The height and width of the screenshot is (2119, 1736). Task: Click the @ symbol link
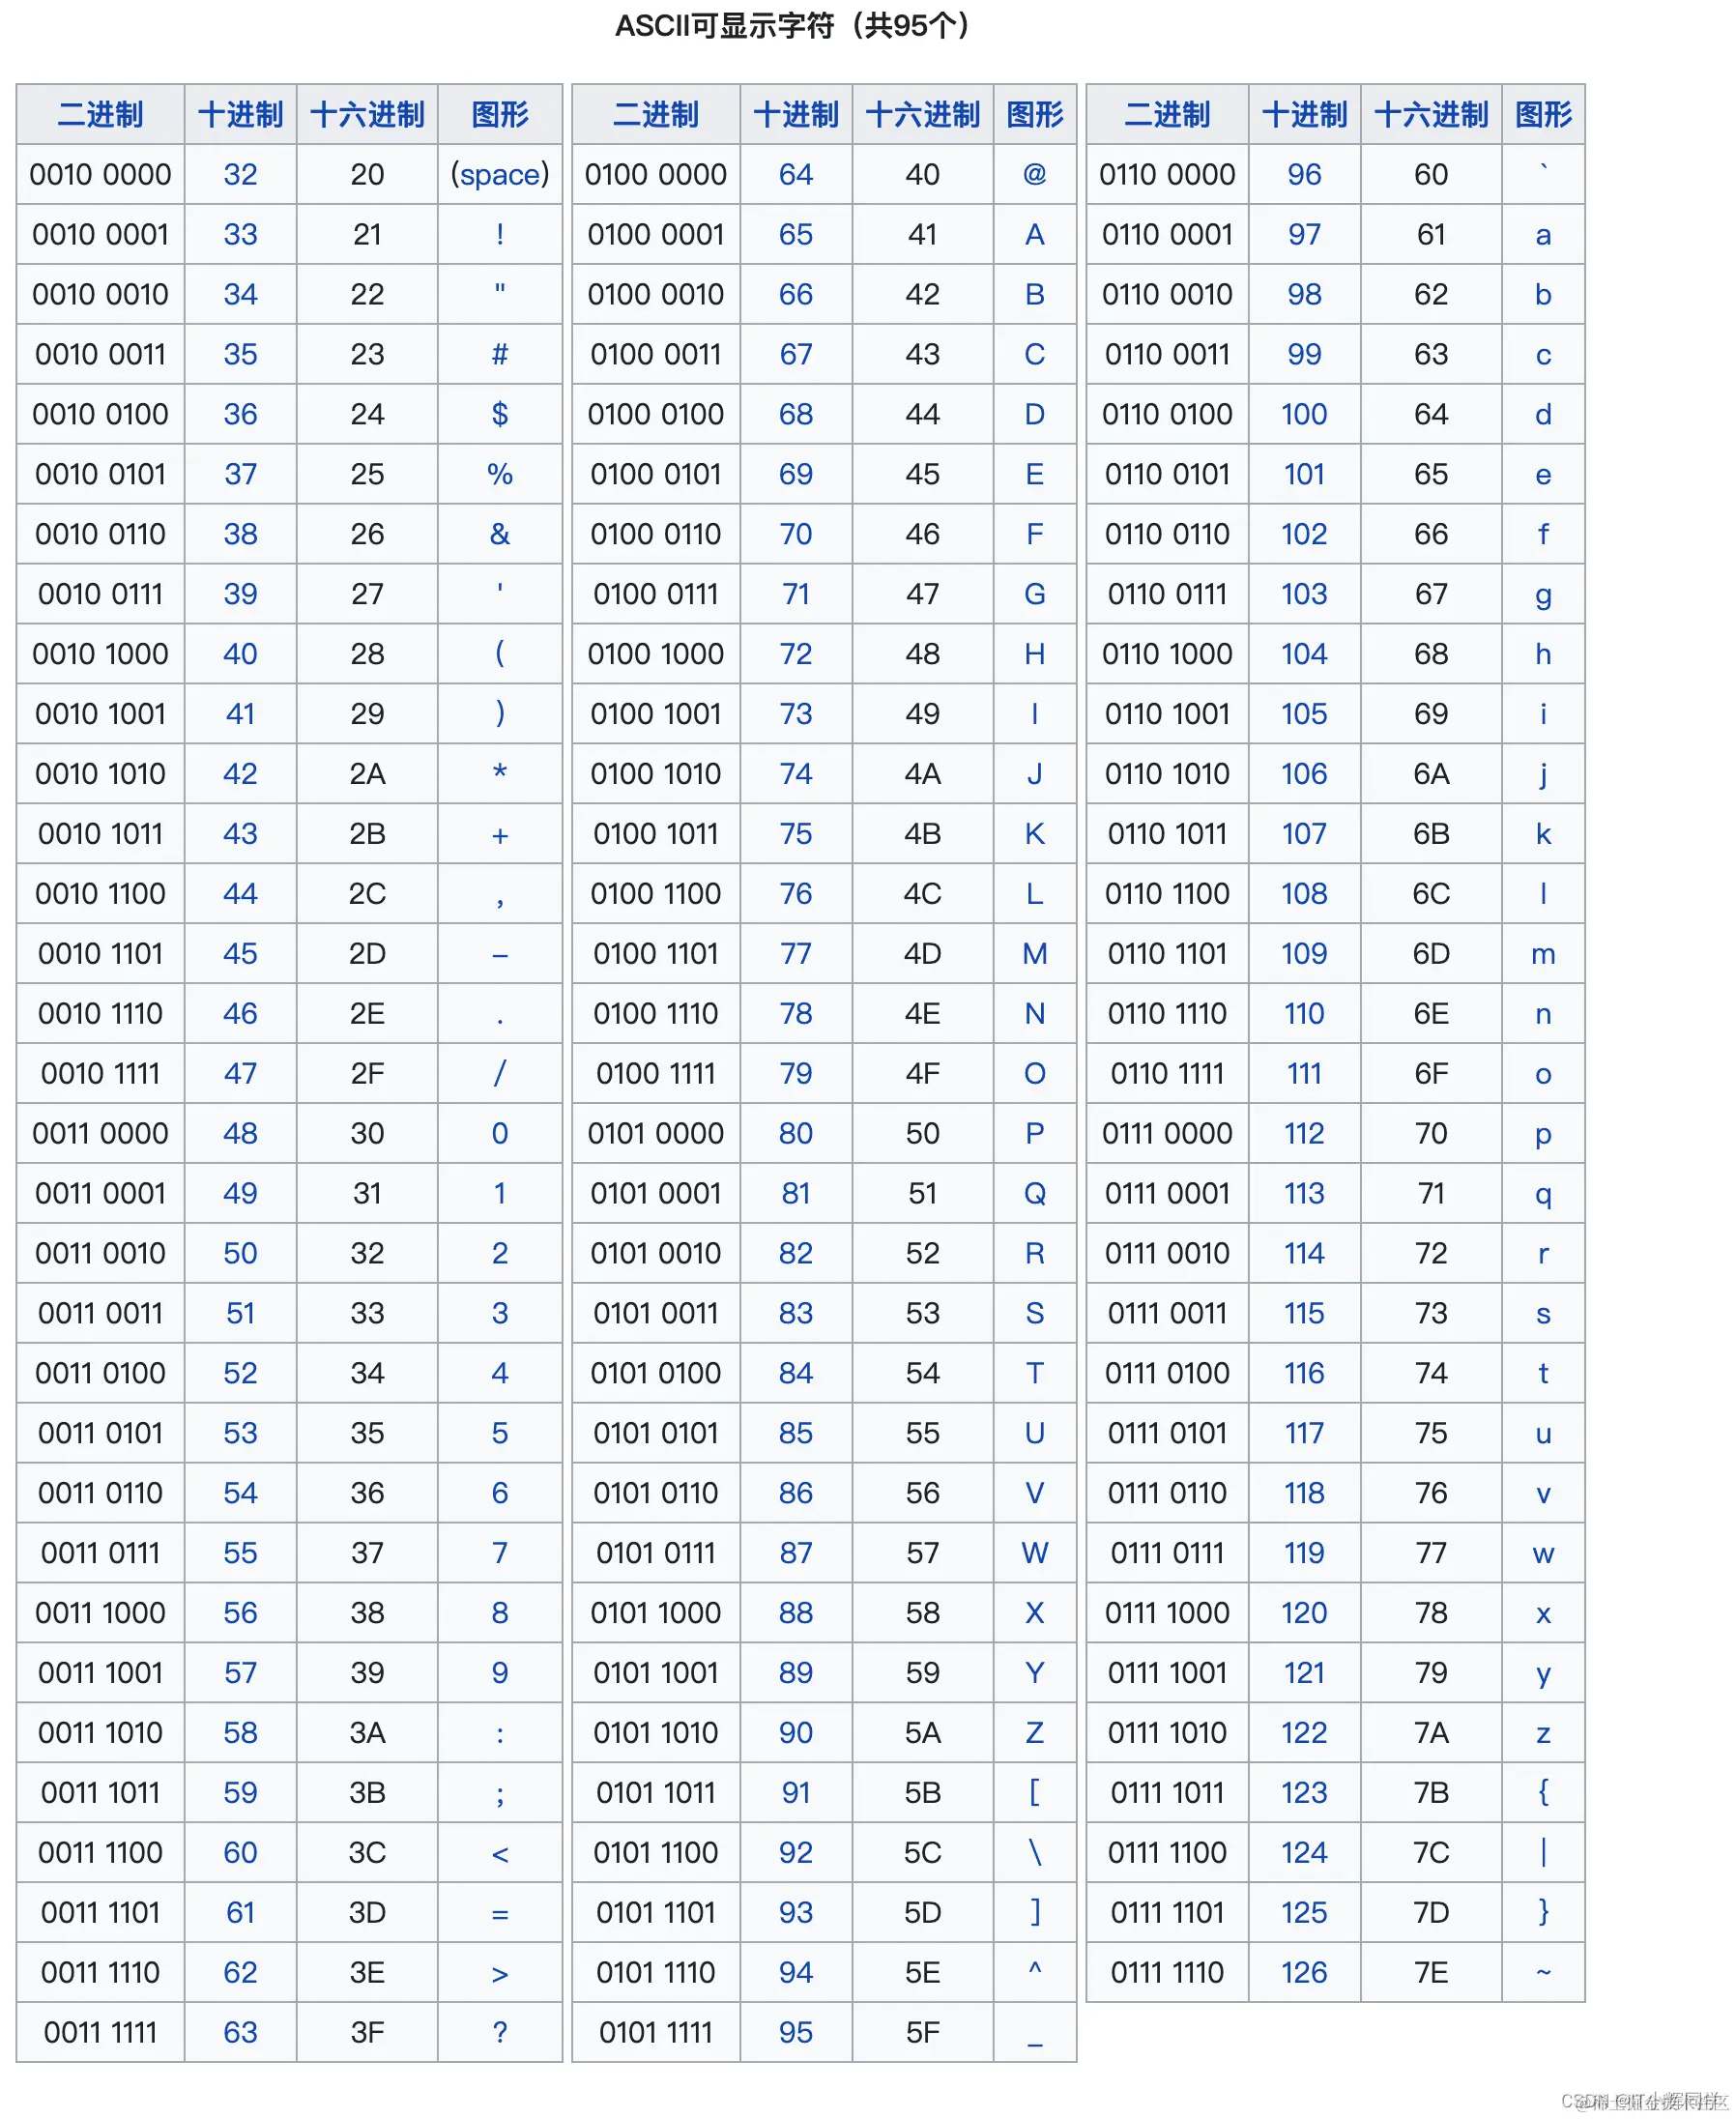click(1035, 175)
